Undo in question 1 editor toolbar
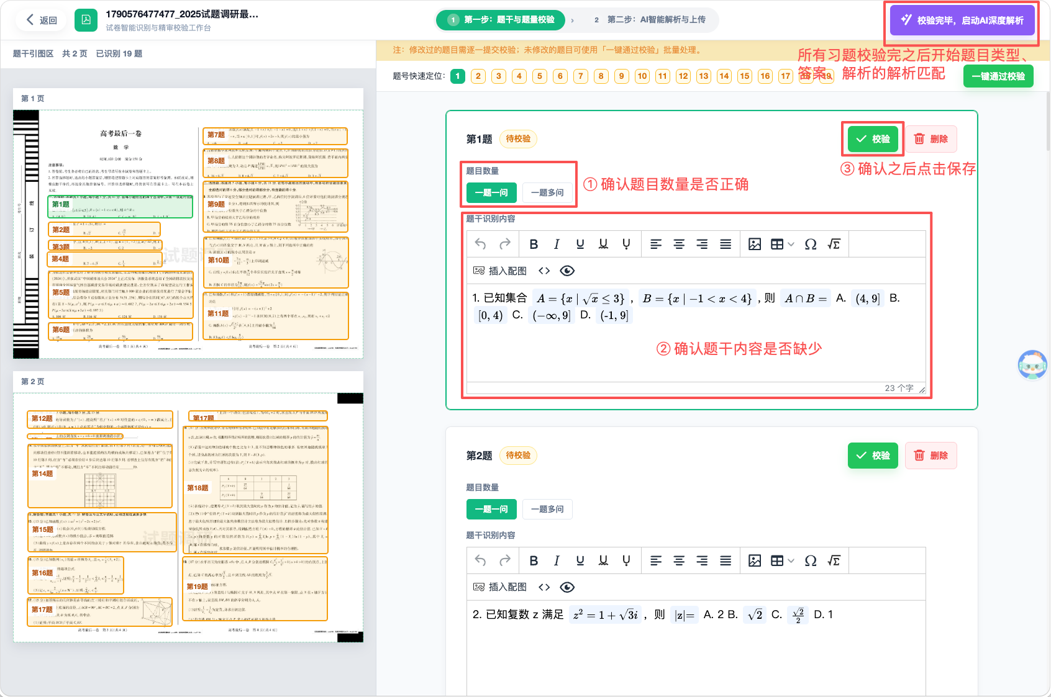The image size is (1051, 697). tap(480, 244)
